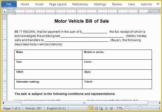
Task: Click the words BE IT KNOWN
Action: [25, 32]
